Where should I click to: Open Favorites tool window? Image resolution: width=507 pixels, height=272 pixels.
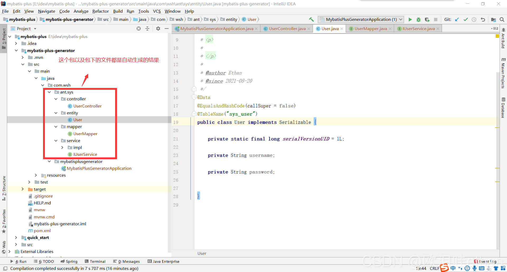click(x=4, y=221)
